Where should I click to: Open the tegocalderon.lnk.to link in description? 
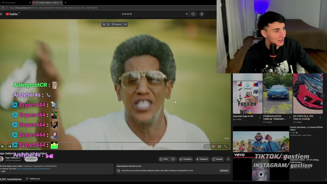[x=33, y=169]
